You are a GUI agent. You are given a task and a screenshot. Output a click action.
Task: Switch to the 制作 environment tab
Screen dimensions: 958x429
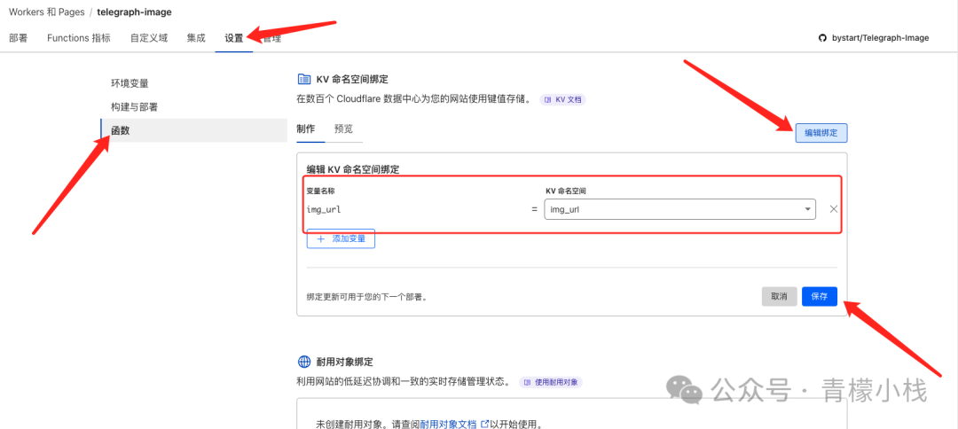tap(305, 129)
